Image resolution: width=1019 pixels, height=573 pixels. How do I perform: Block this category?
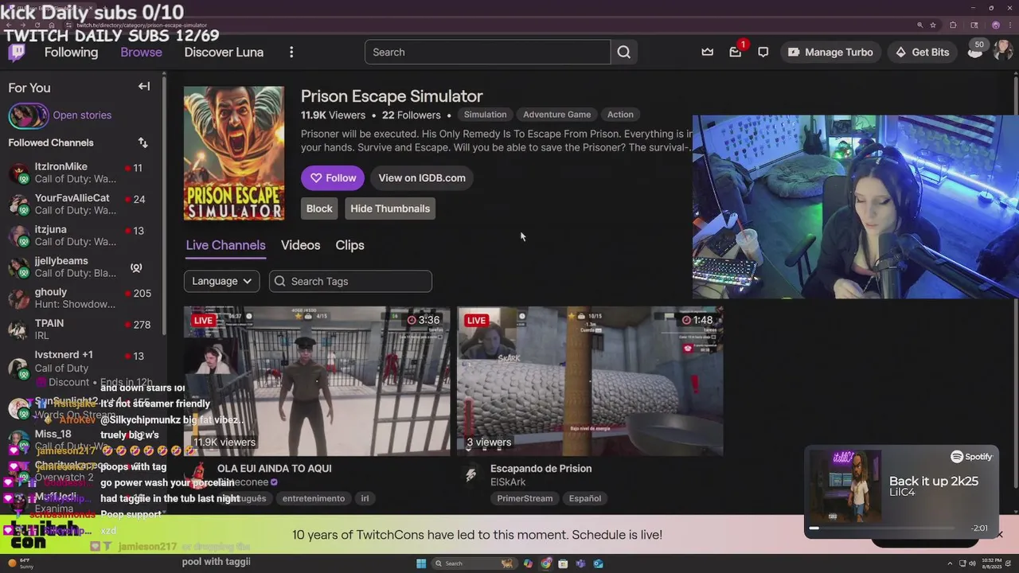point(319,209)
